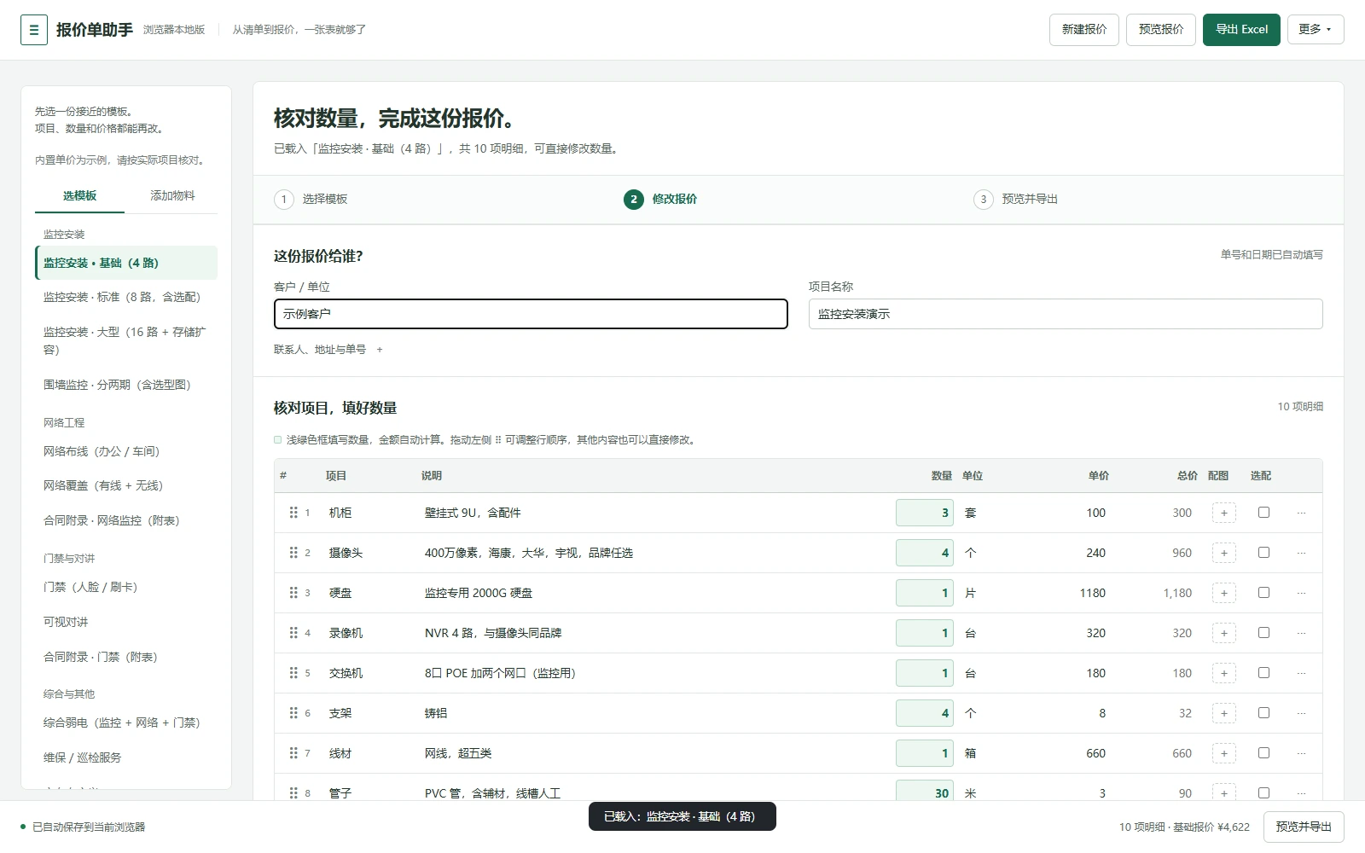Click the drag handle for row 机柜
1365x853 pixels.
(293, 513)
